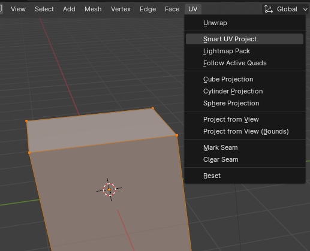Viewport: 310px width, 251px height.
Task: Open the Mesh menu
Action: [93, 9]
